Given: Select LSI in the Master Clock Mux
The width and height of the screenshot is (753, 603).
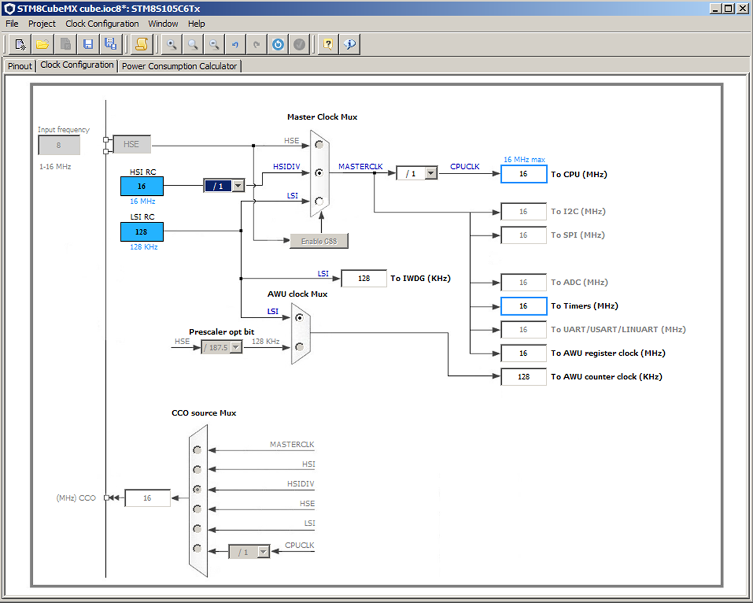Looking at the screenshot, I should tap(319, 201).
